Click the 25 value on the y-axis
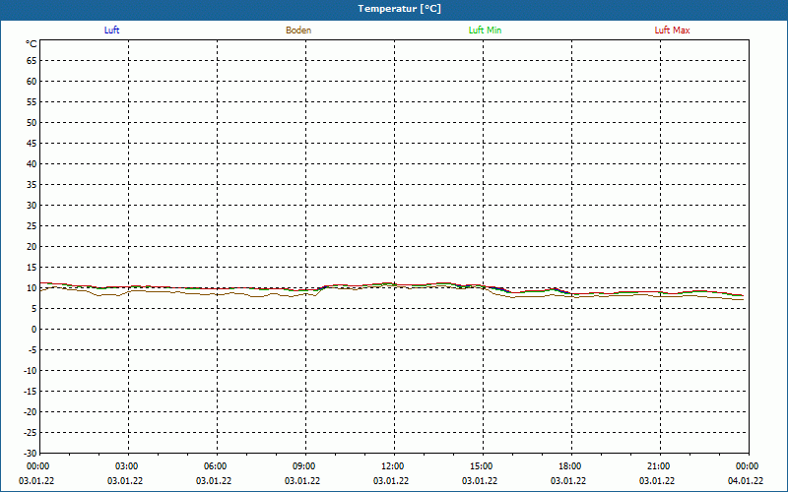This screenshot has height=492, width=788. 32,226
